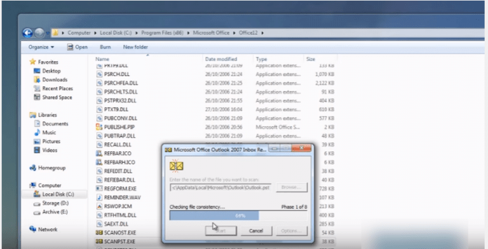The image size is (488, 249).
Task: Select the SAEXT.DLL file icon
Action: (99, 224)
